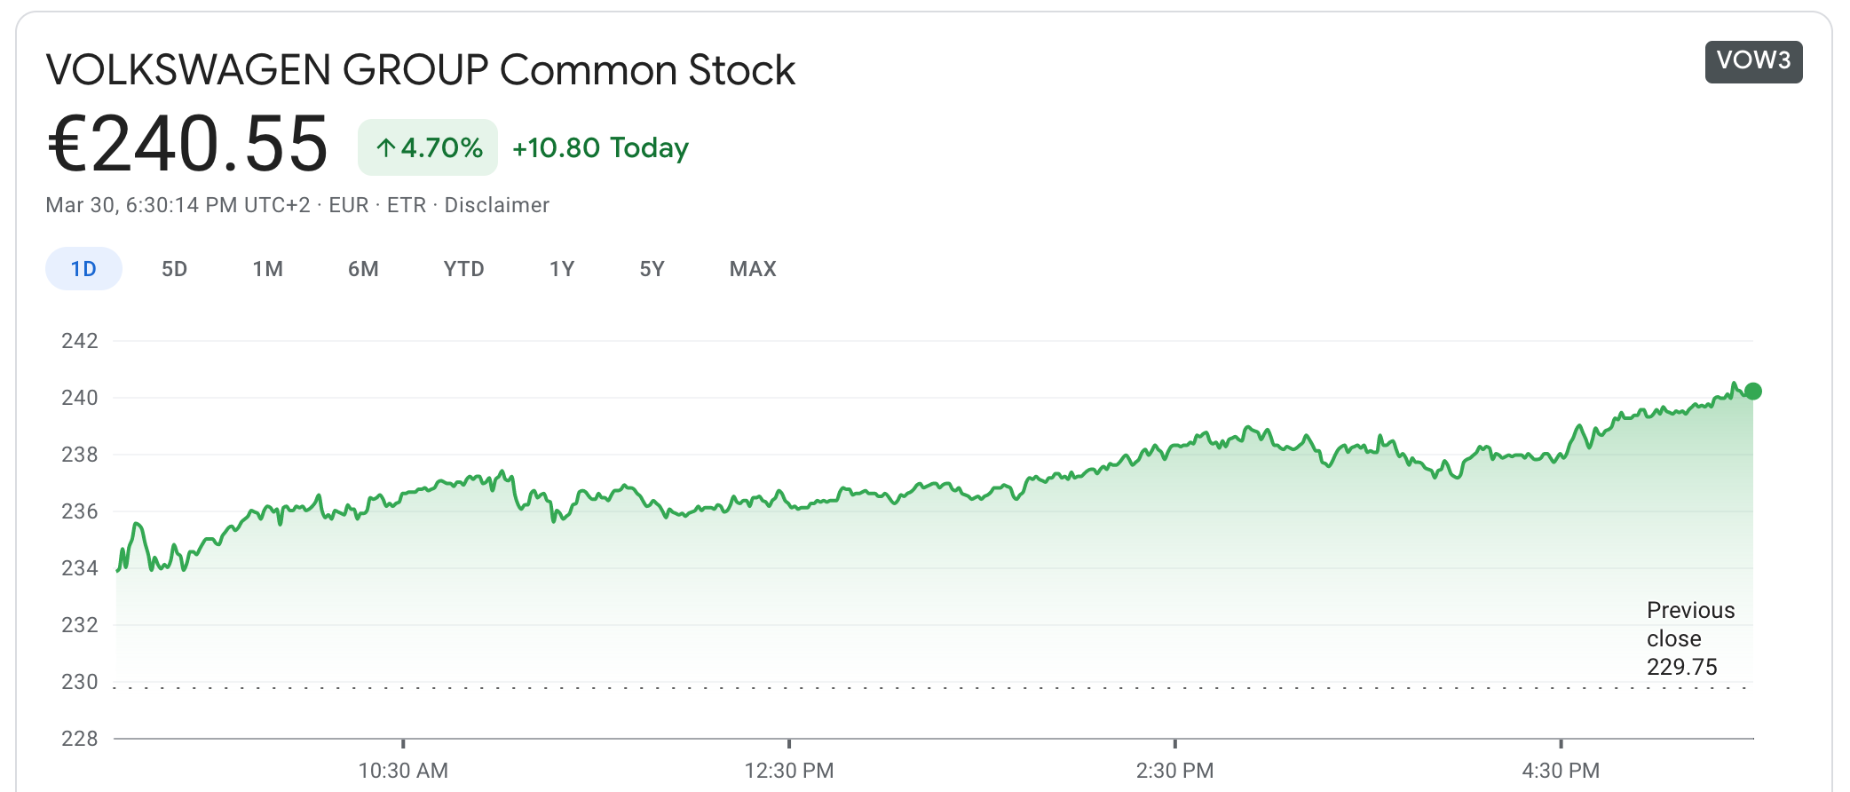Screen dimensions: 1850x792
Task: Click the 12:30 PM time axis marker
Action: pos(788,770)
